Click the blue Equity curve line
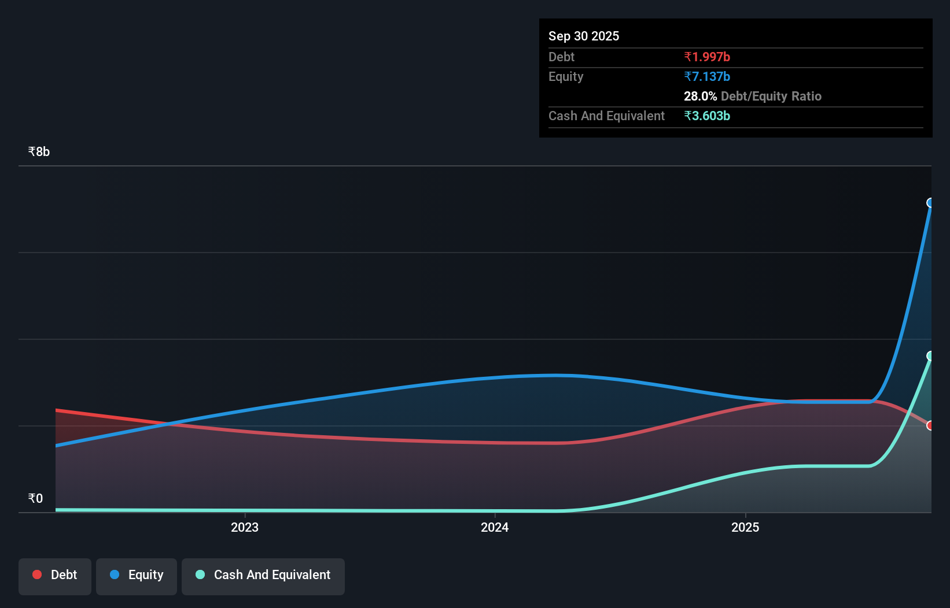 pos(521,376)
